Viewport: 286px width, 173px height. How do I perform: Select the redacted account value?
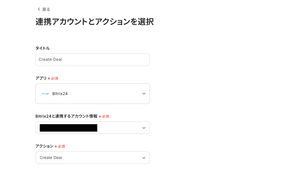point(68,128)
